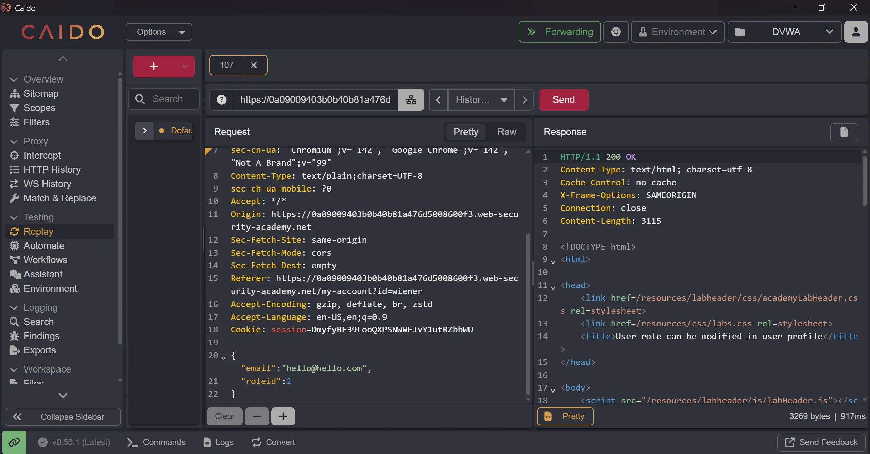Viewport: 870px width, 454px height.
Task: Click the copy response document icon
Action: point(844,132)
